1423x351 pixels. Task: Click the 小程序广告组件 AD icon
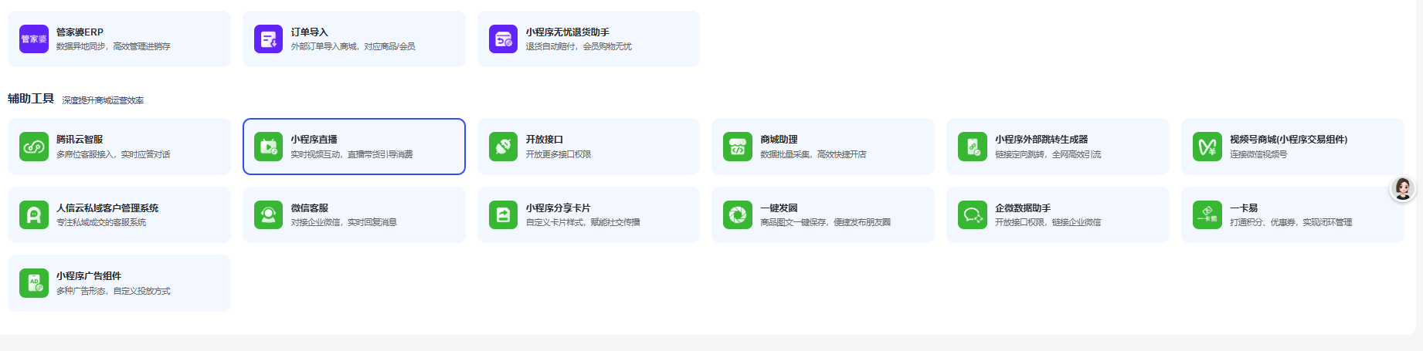click(34, 283)
